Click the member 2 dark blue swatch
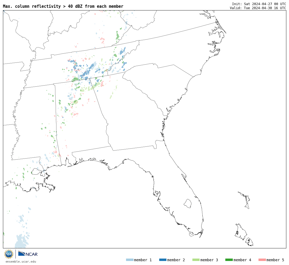This screenshot has height=265, width=289. [x=163, y=260]
